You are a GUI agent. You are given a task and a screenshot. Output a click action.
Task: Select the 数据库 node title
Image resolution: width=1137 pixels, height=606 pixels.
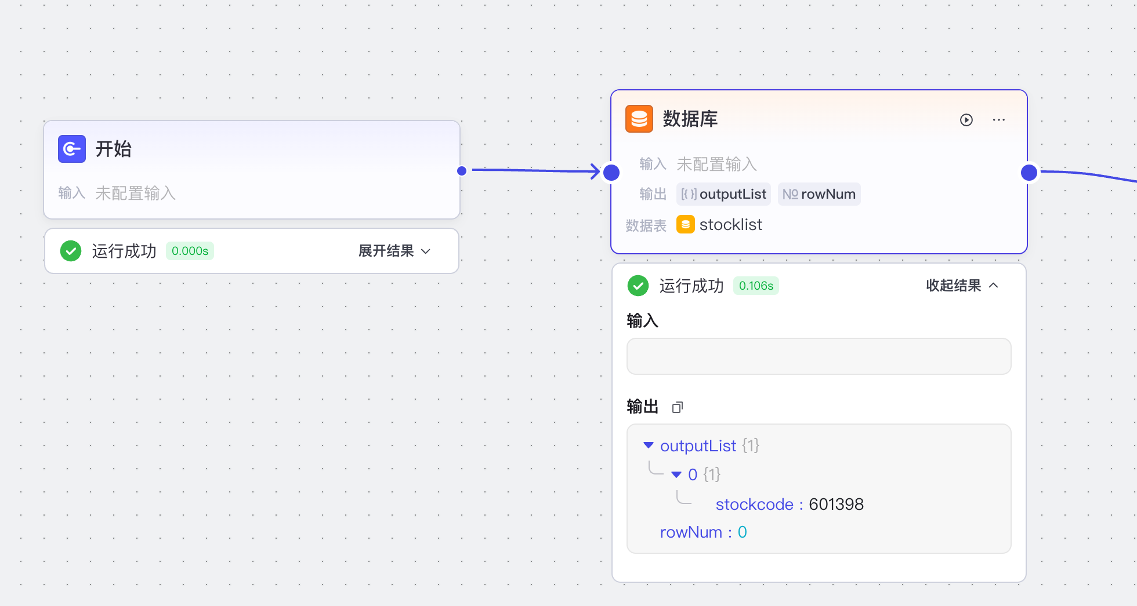coord(690,119)
